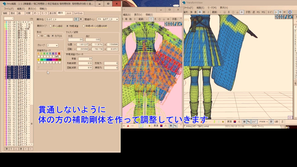Check non-collision group 1 checkbox
Viewport: 297px width, 167px height.
tap(39, 56)
